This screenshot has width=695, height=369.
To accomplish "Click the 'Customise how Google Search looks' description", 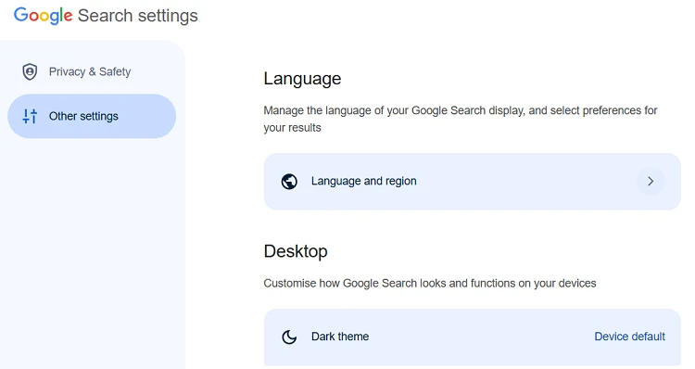I will click(x=430, y=284).
